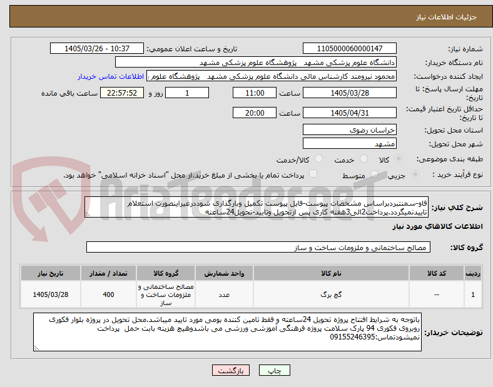This screenshot has height=387, width=493.
Task: Click the request creator name field
Action: [272, 76]
